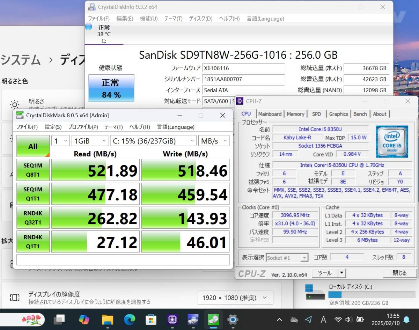Run the SEQ1M Q1T1 test
The width and height of the screenshot is (419, 330).
click(x=33, y=194)
